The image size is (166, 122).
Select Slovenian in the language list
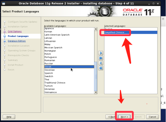pos(69,70)
